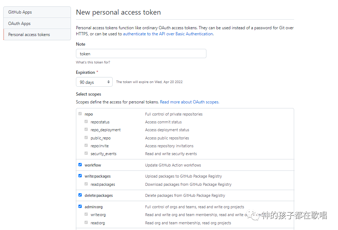Click 'New personal access token' heading
The width and height of the screenshot is (338, 230).
tap(118, 12)
